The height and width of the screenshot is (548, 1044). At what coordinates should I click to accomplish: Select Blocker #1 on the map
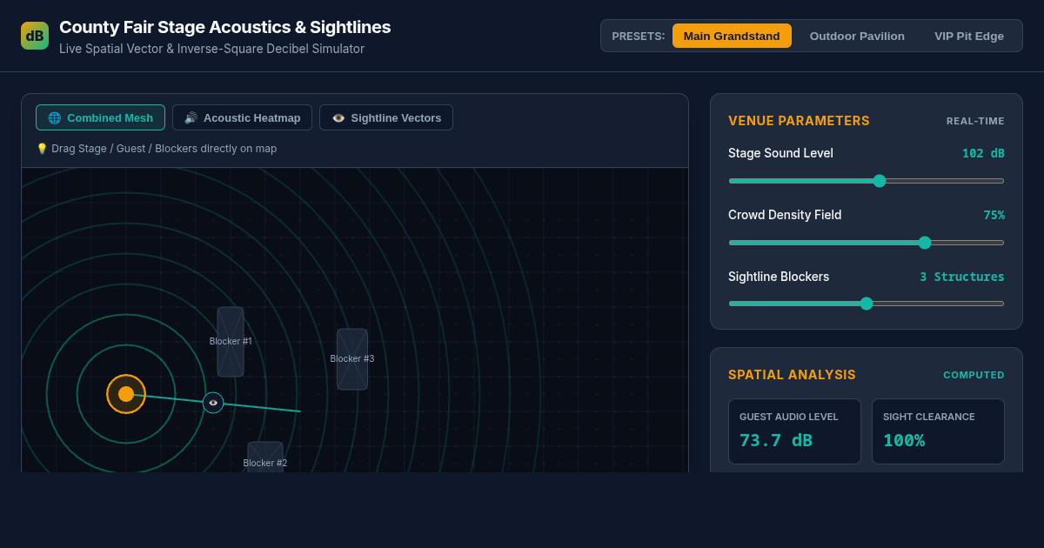click(231, 342)
